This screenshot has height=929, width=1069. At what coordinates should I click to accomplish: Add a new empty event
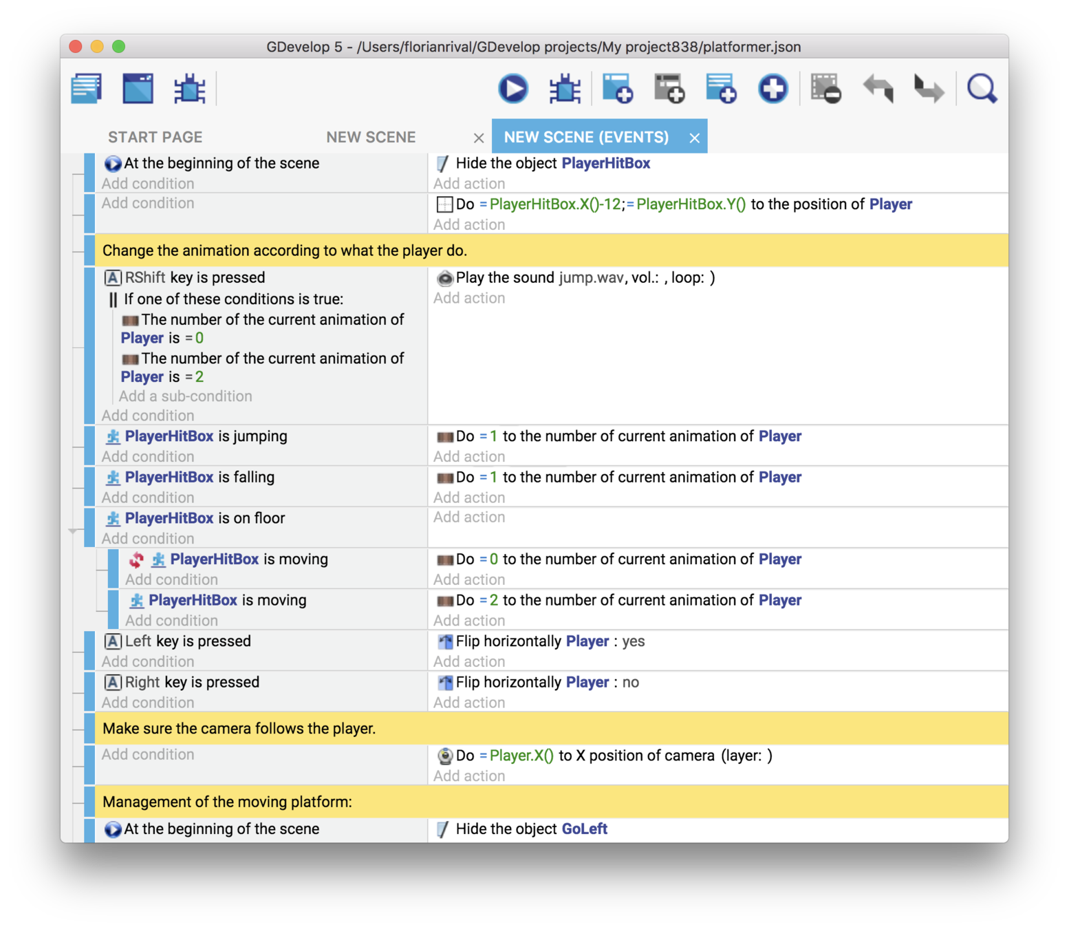[x=618, y=89]
